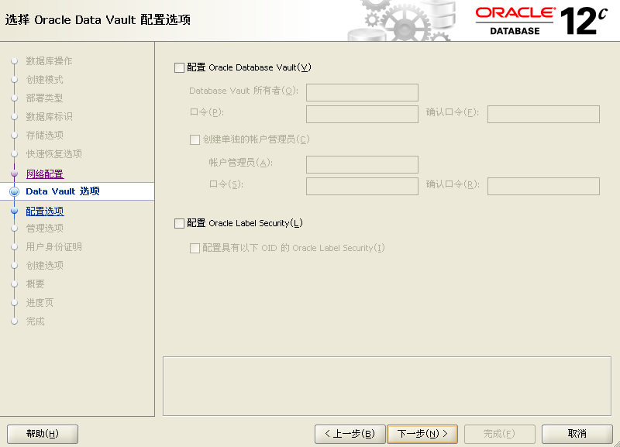620x447 pixels.
Task: Select the 数据库标识 step
Action: pos(49,116)
